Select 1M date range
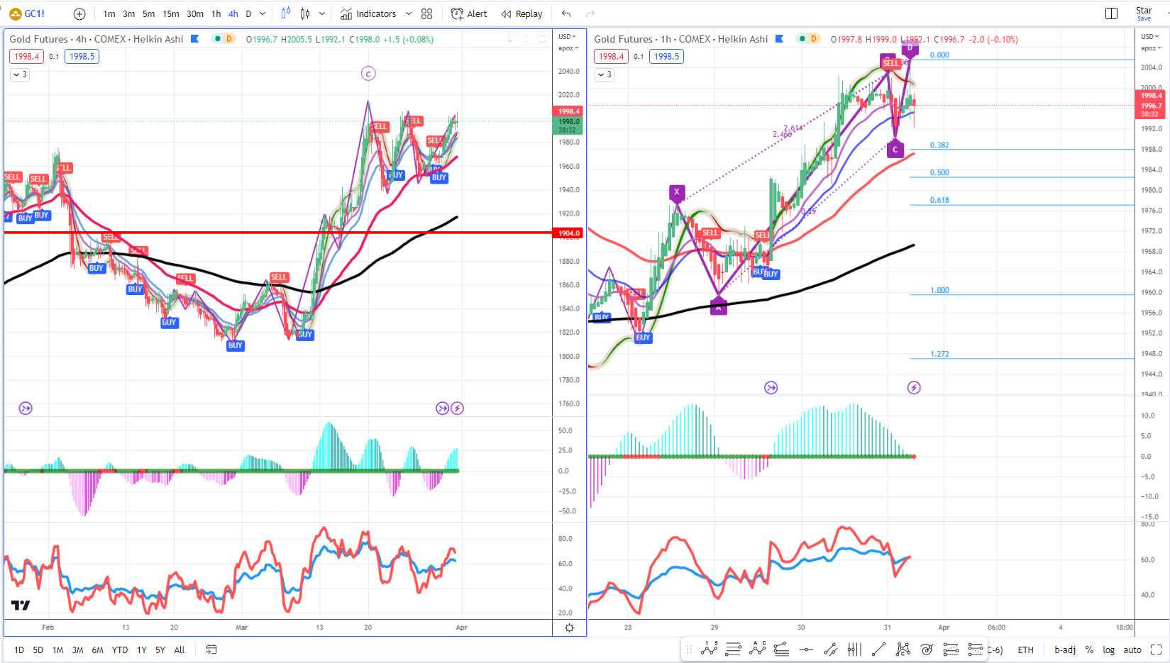The width and height of the screenshot is (1170, 663). [58, 650]
